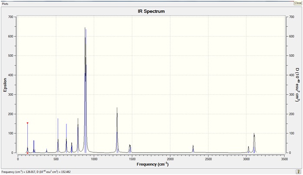This screenshot has height=175, width=303.
Task: Click the 2000 tick label on frequency axis
Action: [x=170, y=159]
